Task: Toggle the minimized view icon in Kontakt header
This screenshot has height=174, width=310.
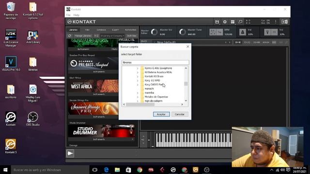Action: pyautogui.click(x=240, y=22)
